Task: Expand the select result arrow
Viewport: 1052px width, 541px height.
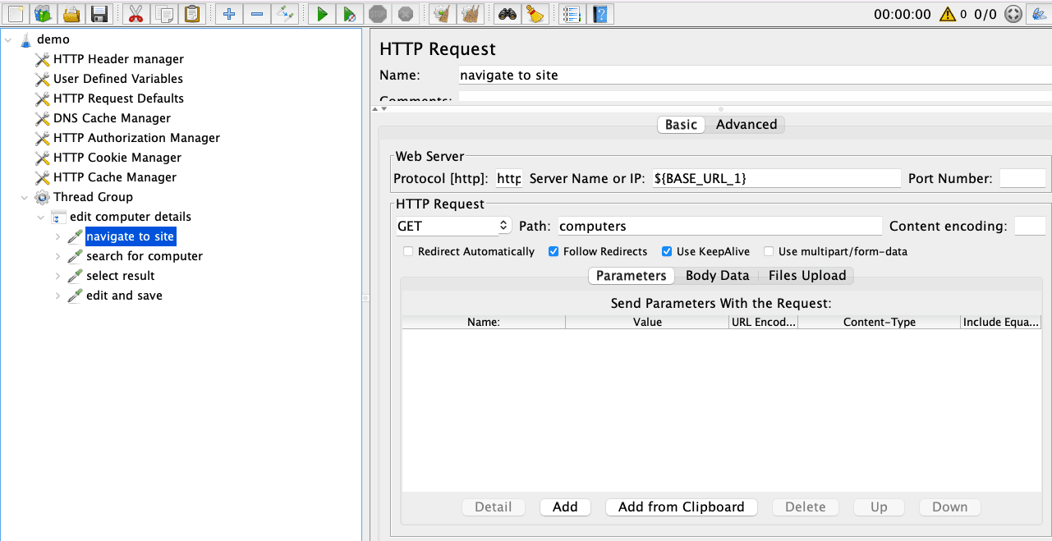Action: point(58,276)
